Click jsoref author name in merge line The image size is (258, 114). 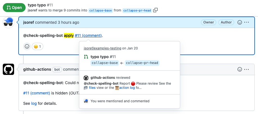point(33,10)
